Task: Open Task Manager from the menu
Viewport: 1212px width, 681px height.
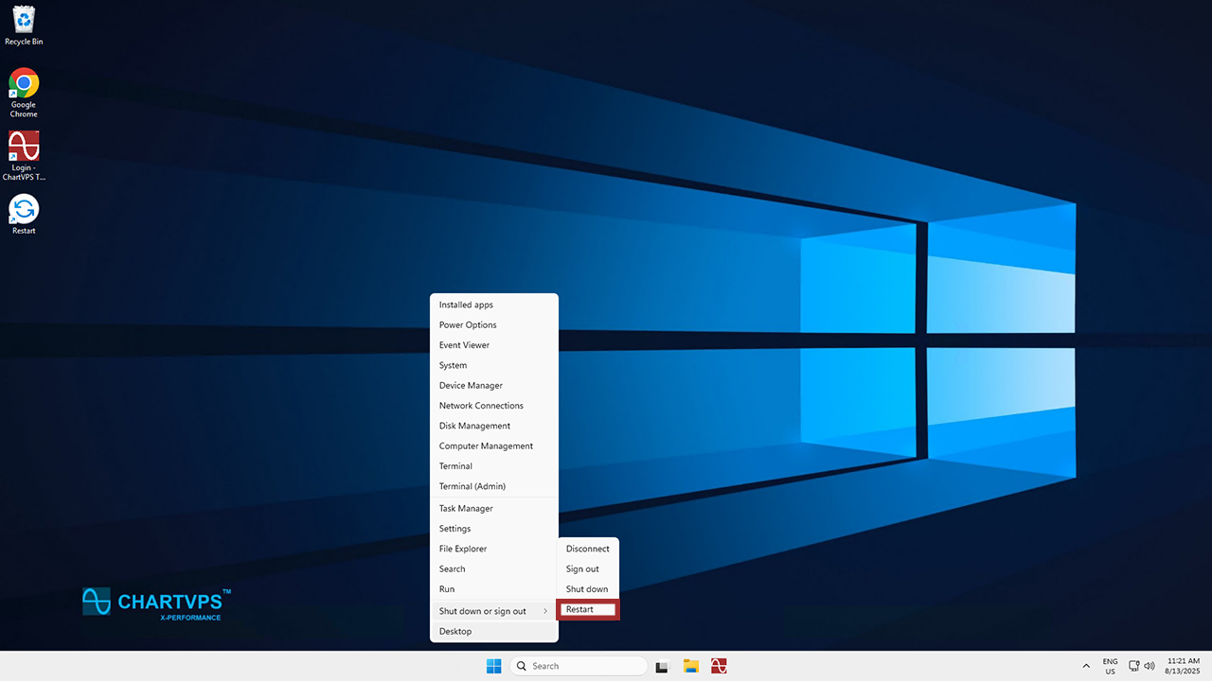Action: click(x=466, y=509)
